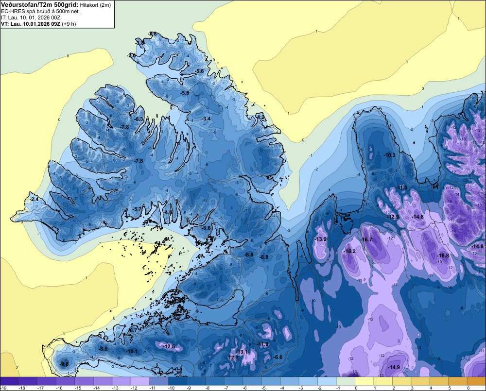Click the '-12' number on the legend scale
Screen dimensions: 486x391
pos(134,388)
